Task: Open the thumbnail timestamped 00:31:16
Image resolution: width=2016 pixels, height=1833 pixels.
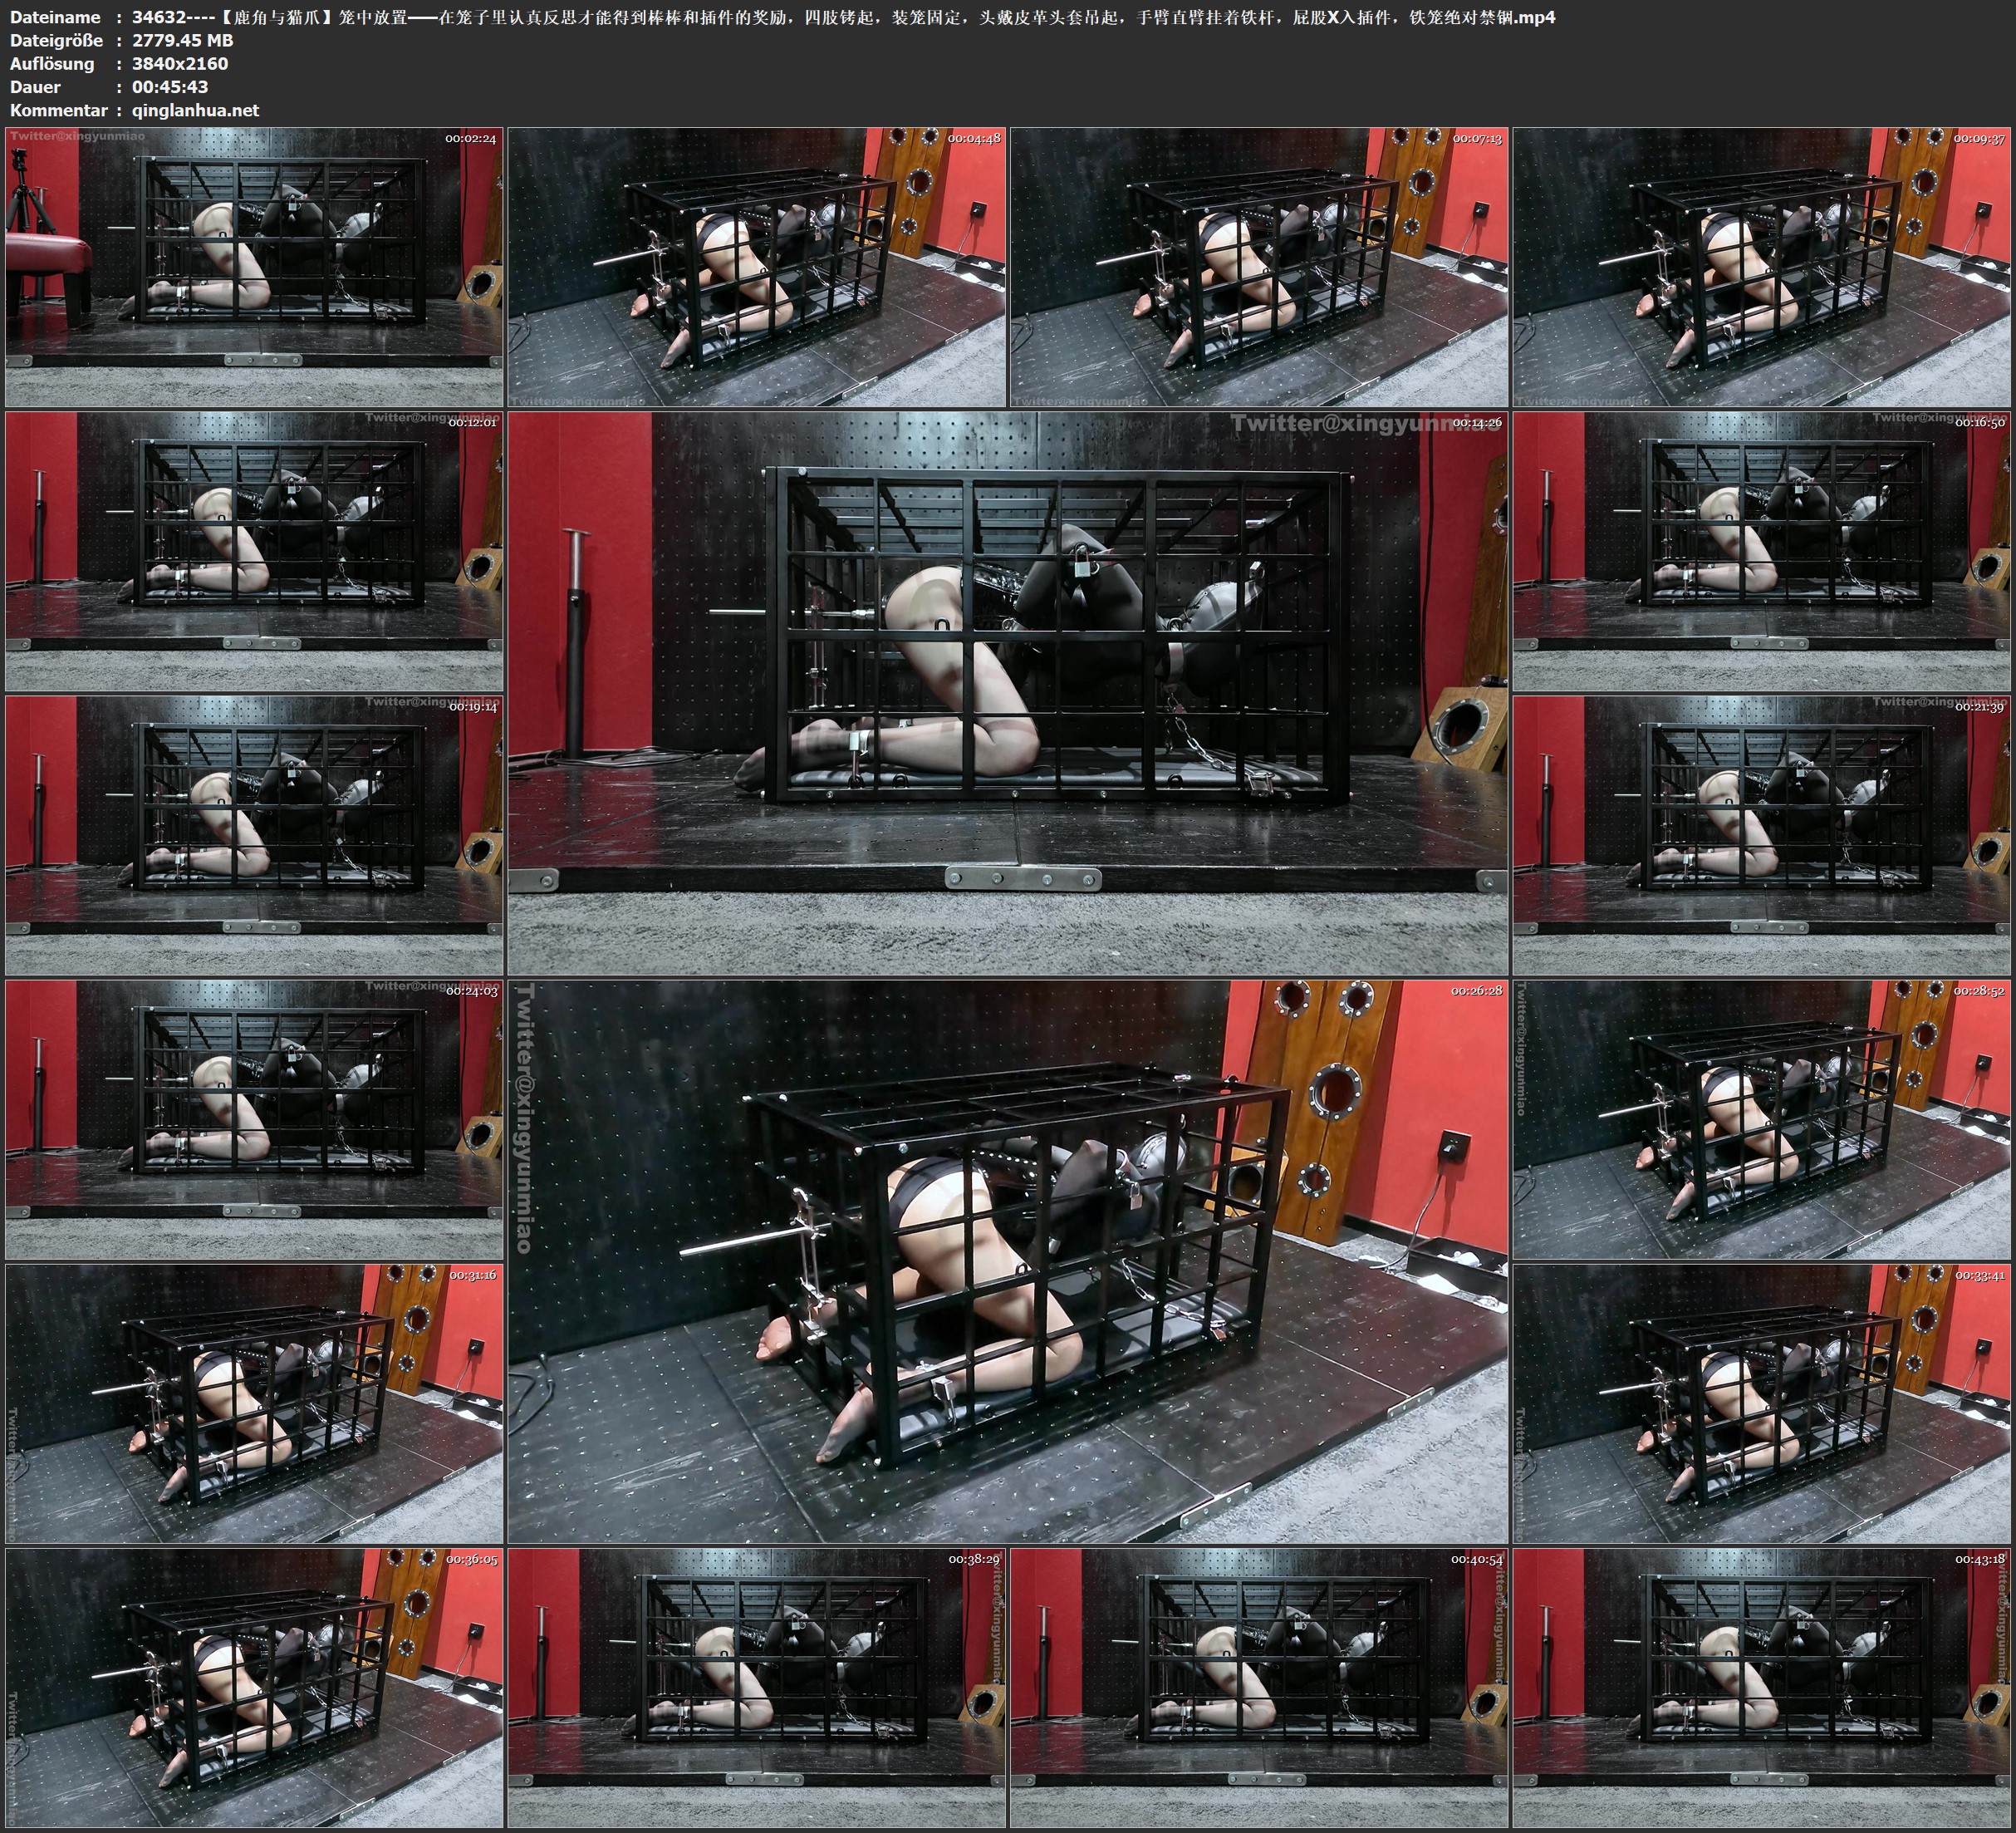Action: click(254, 1403)
